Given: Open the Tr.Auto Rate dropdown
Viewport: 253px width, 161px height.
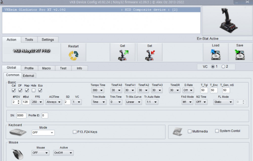Looking at the screenshot, I should coord(152,102).
